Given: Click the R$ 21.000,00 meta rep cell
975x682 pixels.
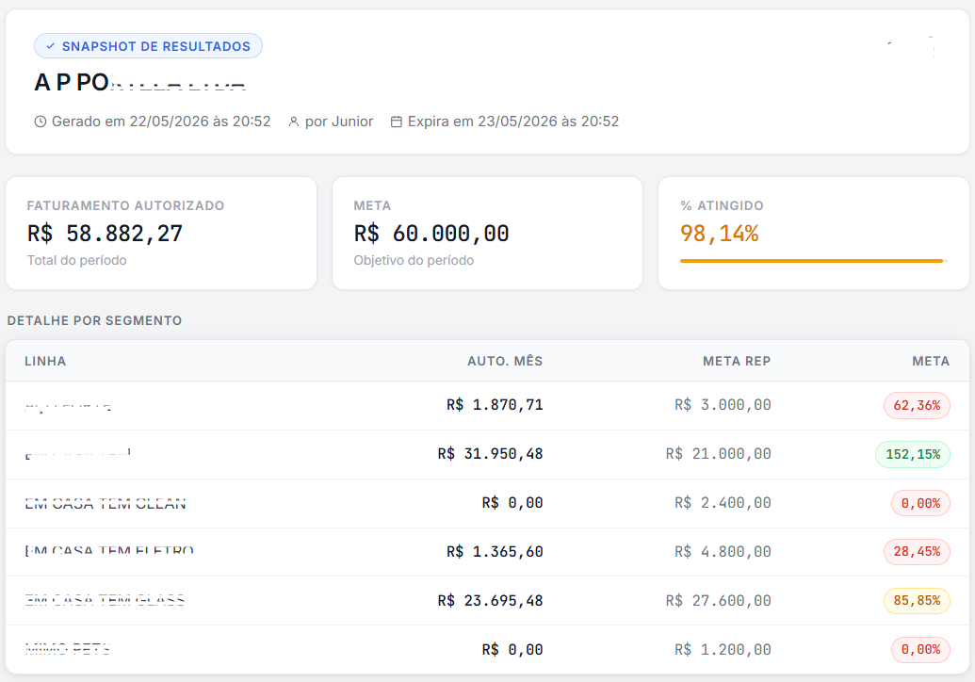Looking at the screenshot, I should click(x=719, y=454).
